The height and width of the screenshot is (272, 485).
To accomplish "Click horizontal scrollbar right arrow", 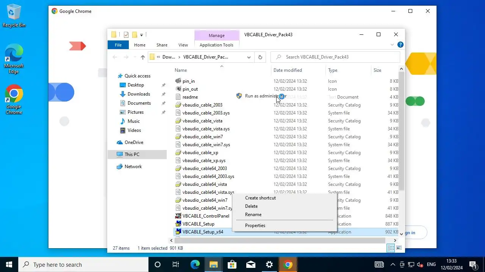I will pos(395,240).
